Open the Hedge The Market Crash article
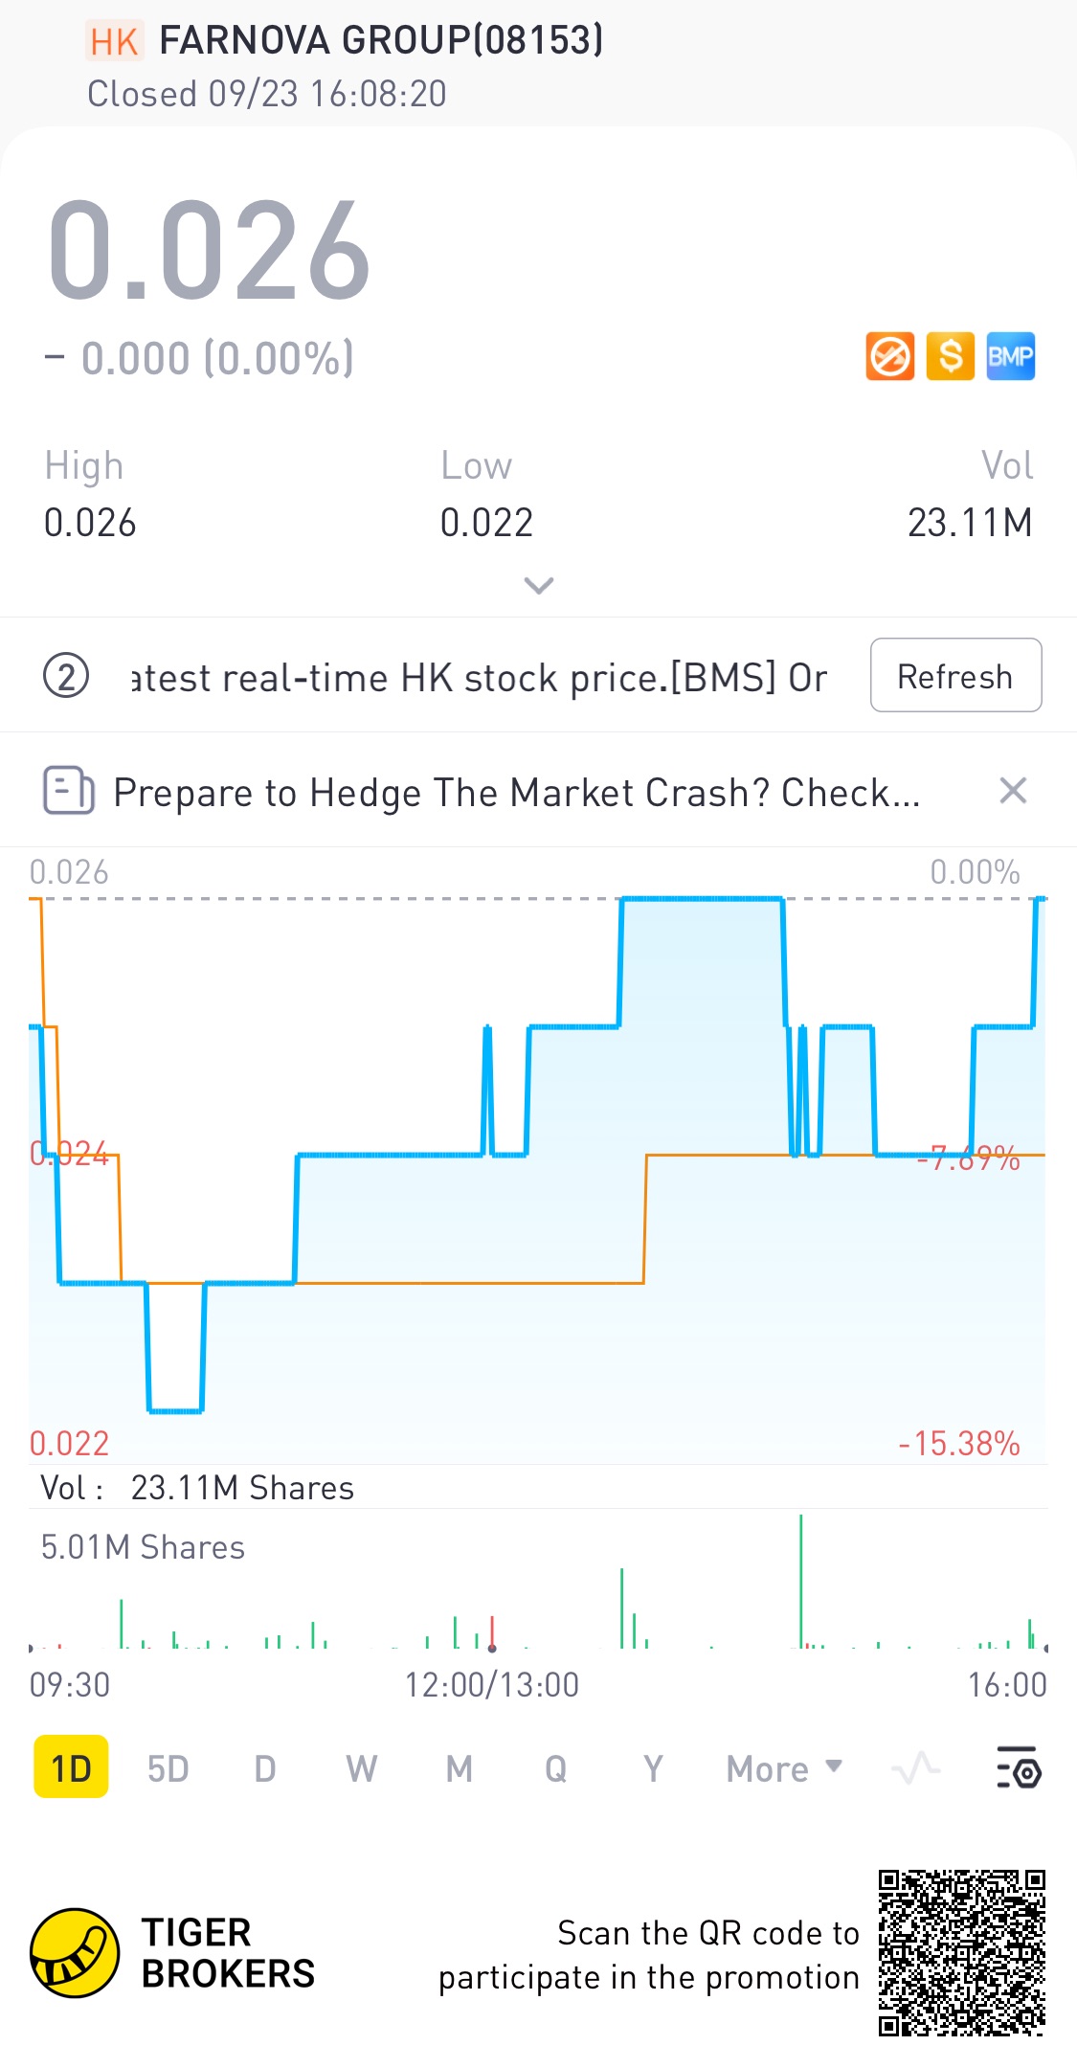1077x2068 pixels. click(517, 793)
